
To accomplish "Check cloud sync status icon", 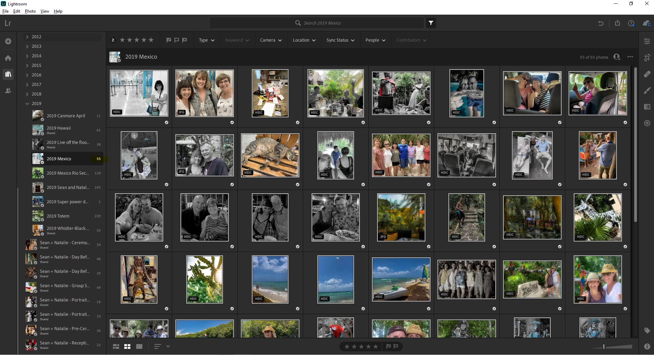I will pos(646,23).
